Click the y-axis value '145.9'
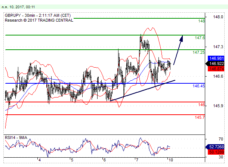Screen dimensions: 228x167 [x=218, y=106]
